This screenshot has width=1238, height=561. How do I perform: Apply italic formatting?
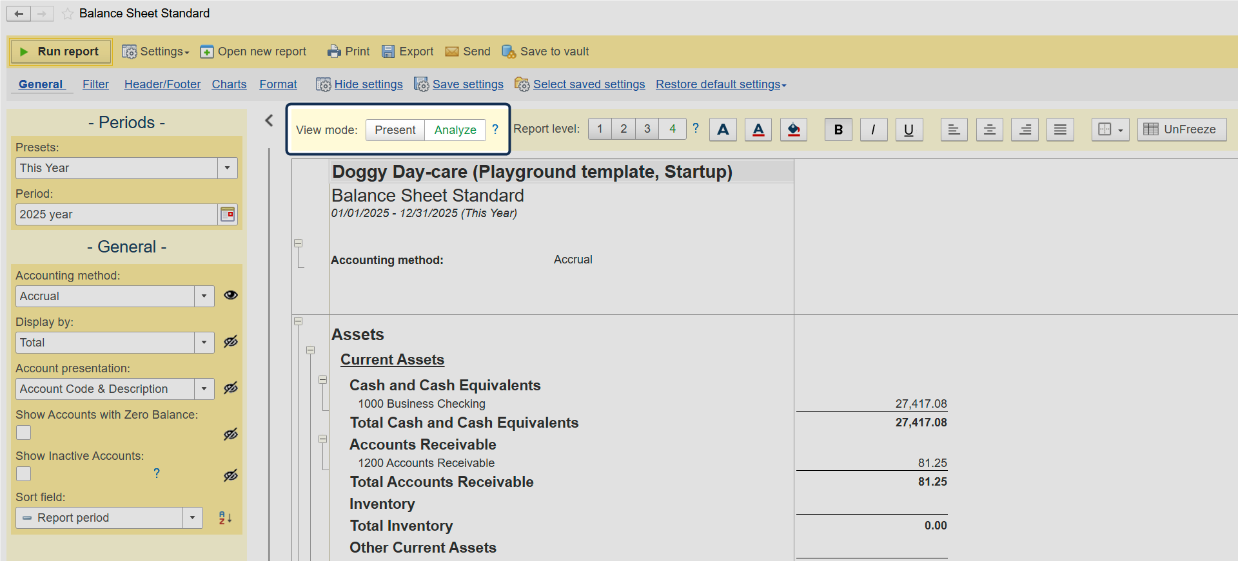coord(873,129)
